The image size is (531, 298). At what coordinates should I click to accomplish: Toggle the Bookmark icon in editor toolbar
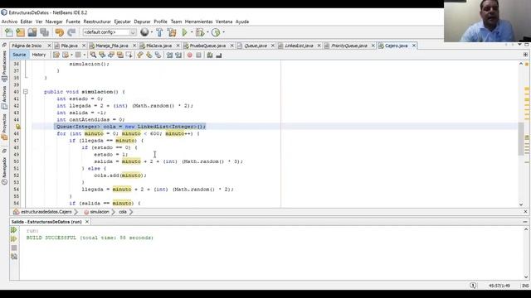pos(158,55)
